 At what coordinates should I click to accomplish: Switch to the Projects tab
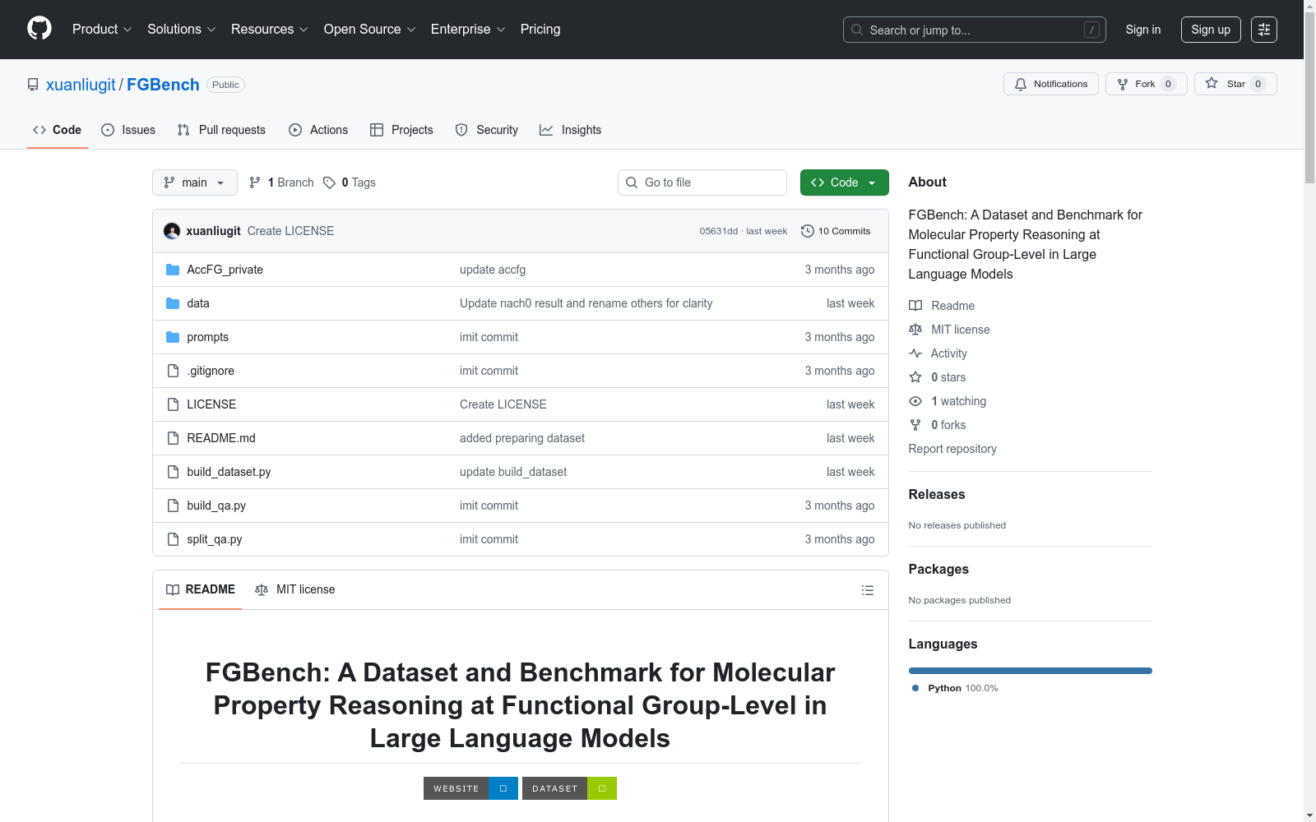click(x=401, y=130)
